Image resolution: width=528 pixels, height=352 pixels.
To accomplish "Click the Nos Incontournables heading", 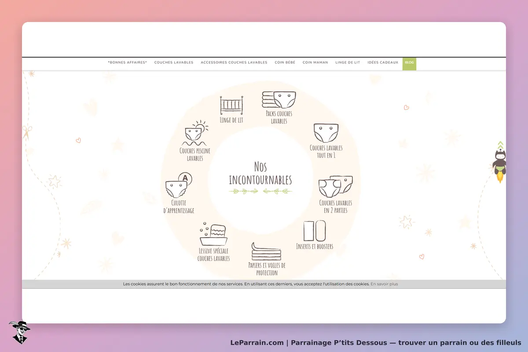I will (260, 173).
